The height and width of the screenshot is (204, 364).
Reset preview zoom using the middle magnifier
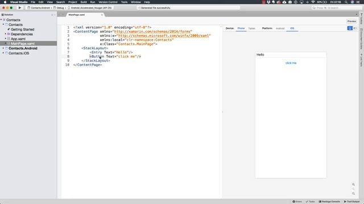click(353, 189)
